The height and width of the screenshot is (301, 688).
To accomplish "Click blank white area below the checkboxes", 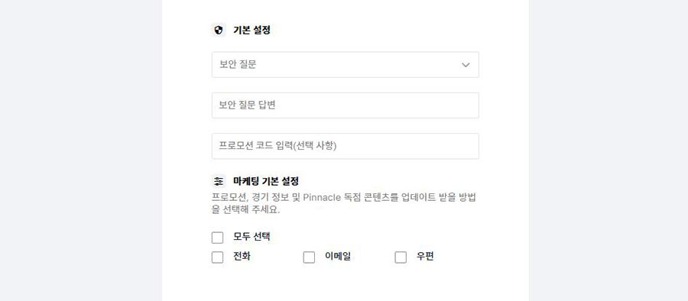I will point(346,284).
